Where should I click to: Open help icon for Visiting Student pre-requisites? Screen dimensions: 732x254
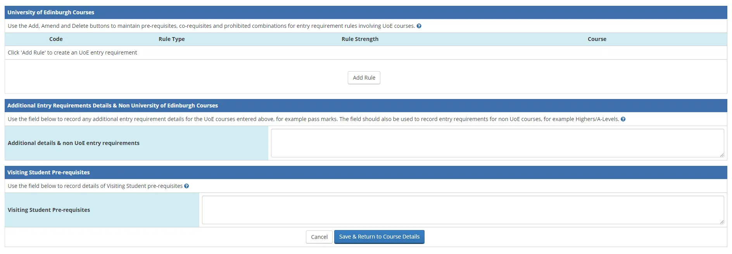[x=186, y=186]
